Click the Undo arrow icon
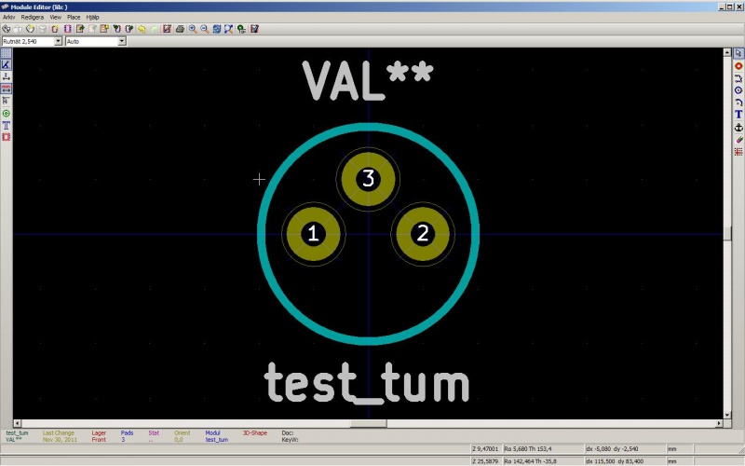 [142, 29]
